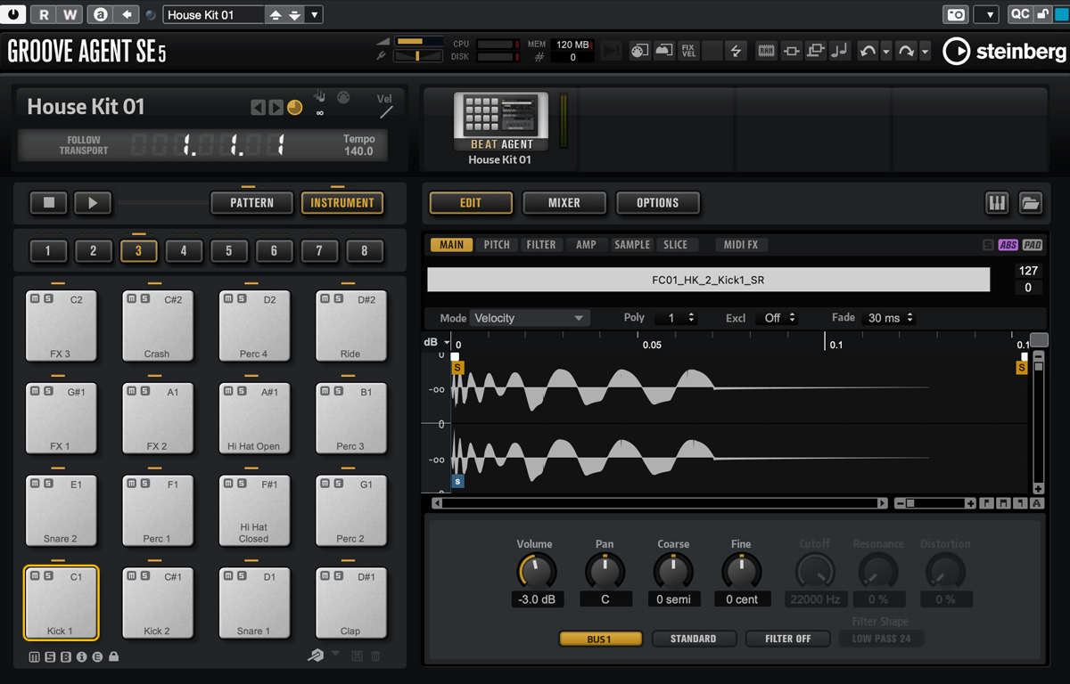The width and height of the screenshot is (1070, 684).
Task: Switch to PATTERN pad mode
Action: tap(252, 203)
